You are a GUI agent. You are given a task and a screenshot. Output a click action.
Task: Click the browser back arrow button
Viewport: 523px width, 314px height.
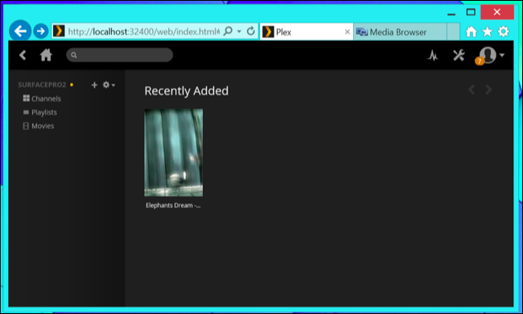20,31
